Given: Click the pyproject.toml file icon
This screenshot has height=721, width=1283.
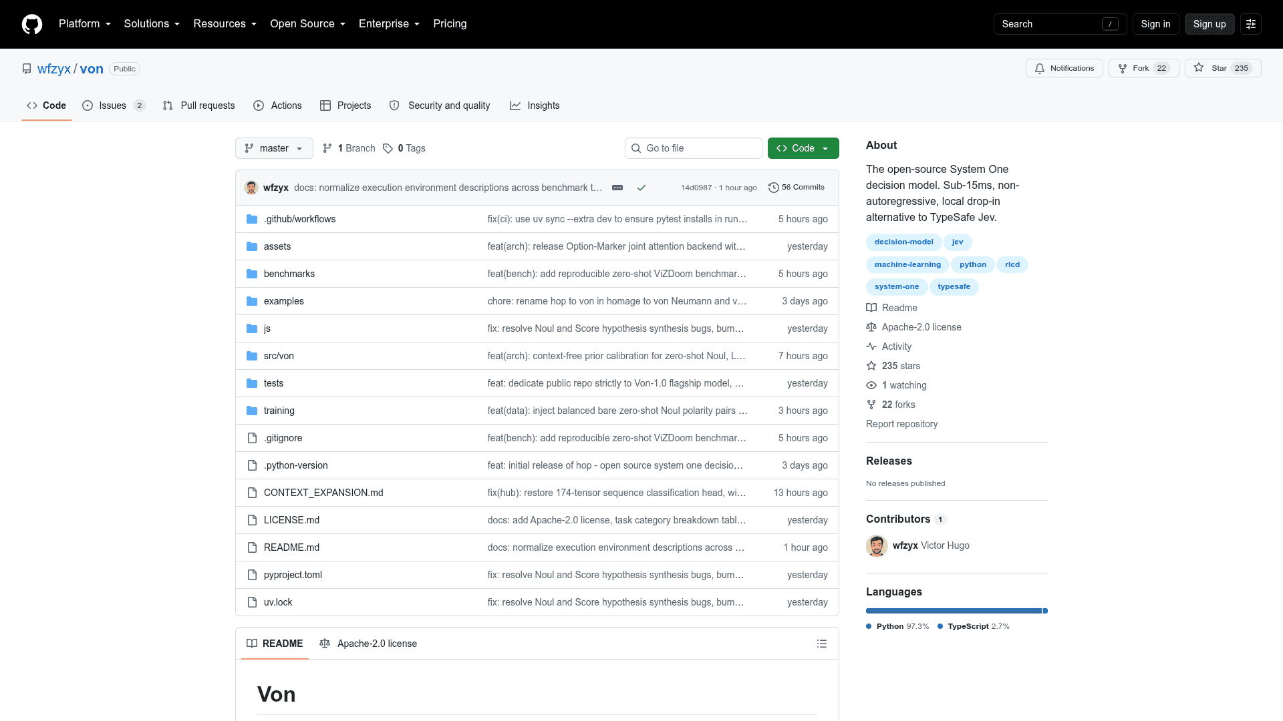Looking at the screenshot, I should tap(252, 575).
